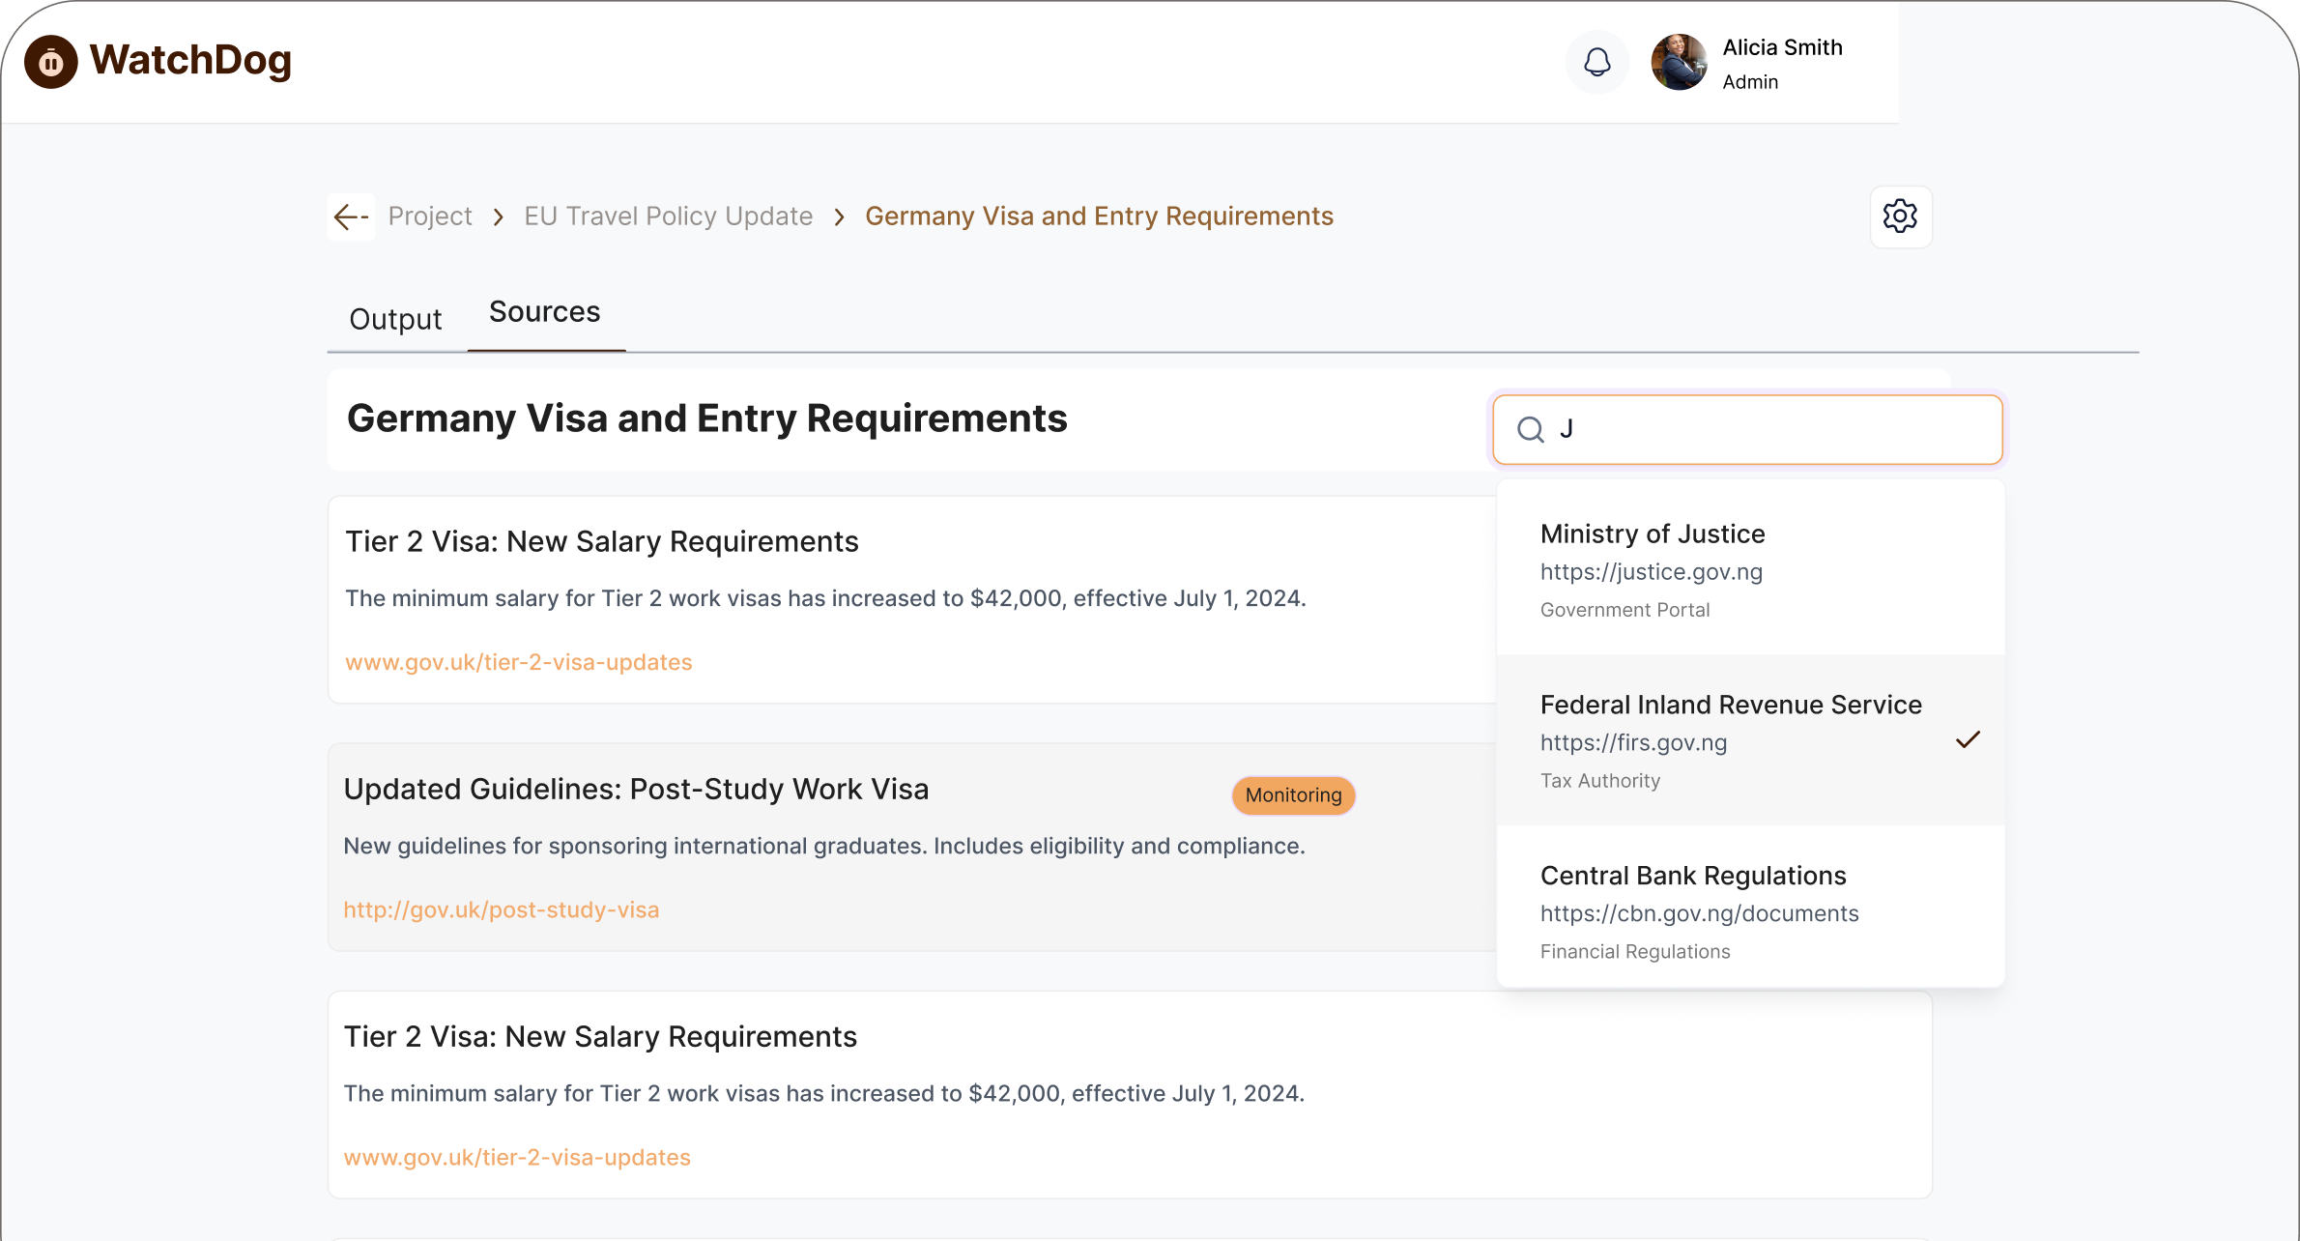Toggle the Monitoring badge on Post-Study Work Visa
Screen dimensions: 2300x1241
pos(1293,795)
